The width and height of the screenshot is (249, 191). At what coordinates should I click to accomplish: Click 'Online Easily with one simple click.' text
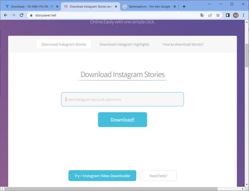[123, 22]
